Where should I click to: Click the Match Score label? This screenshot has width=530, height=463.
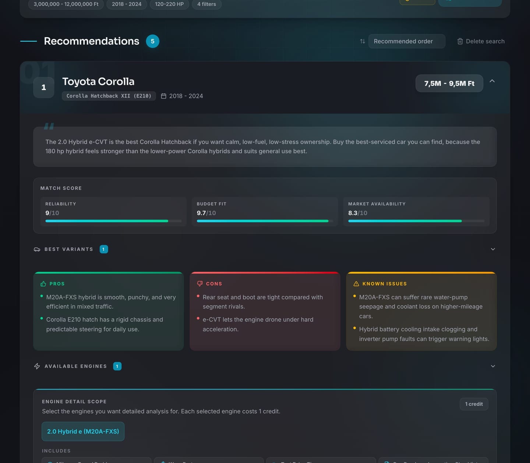(61, 188)
